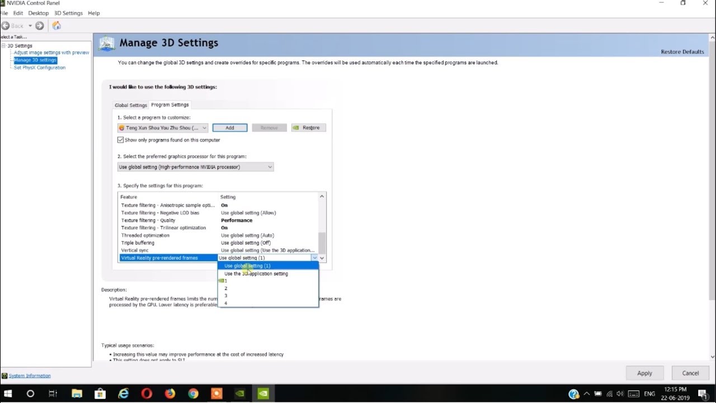Choose value 1 in the dropdown list
Screen dimensions: 716x403
268,281
